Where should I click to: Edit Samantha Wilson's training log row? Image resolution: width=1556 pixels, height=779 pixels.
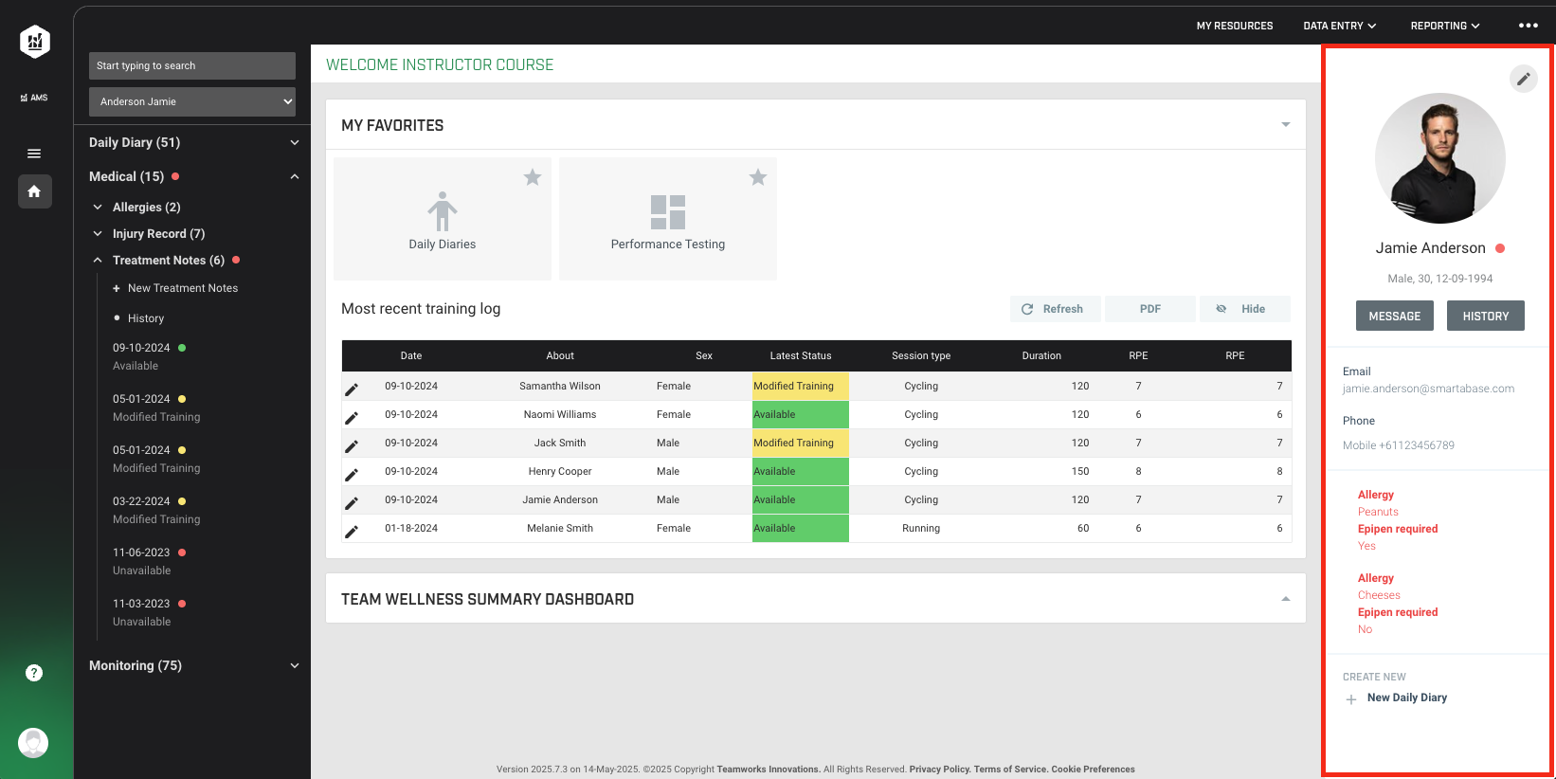pos(352,389)
